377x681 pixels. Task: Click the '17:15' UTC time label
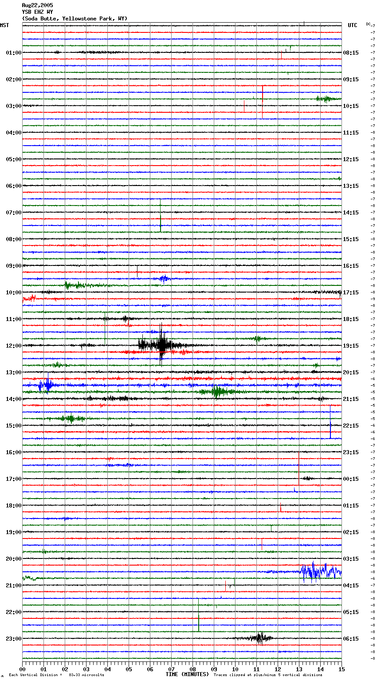pyautogui.click(x=351, y=293)
